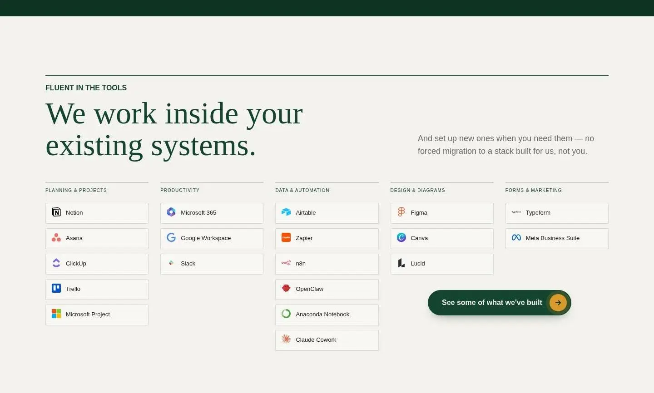The width and height of the screenshot is (654, 393).
Task: Select the ClickUp logo icon
Action: click(x=56, y=263)
